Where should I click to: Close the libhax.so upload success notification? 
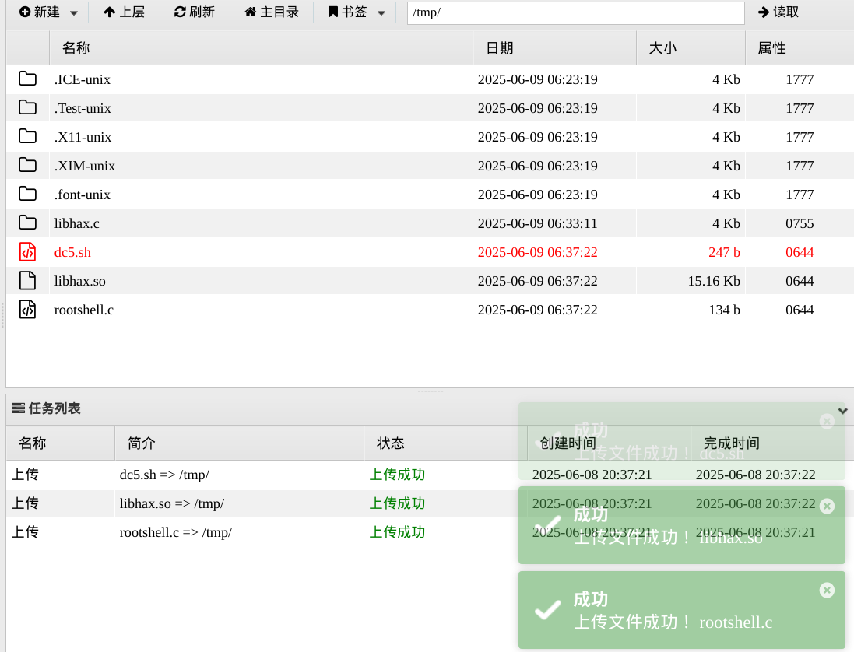pyautogui.click(x=827, y=507)
